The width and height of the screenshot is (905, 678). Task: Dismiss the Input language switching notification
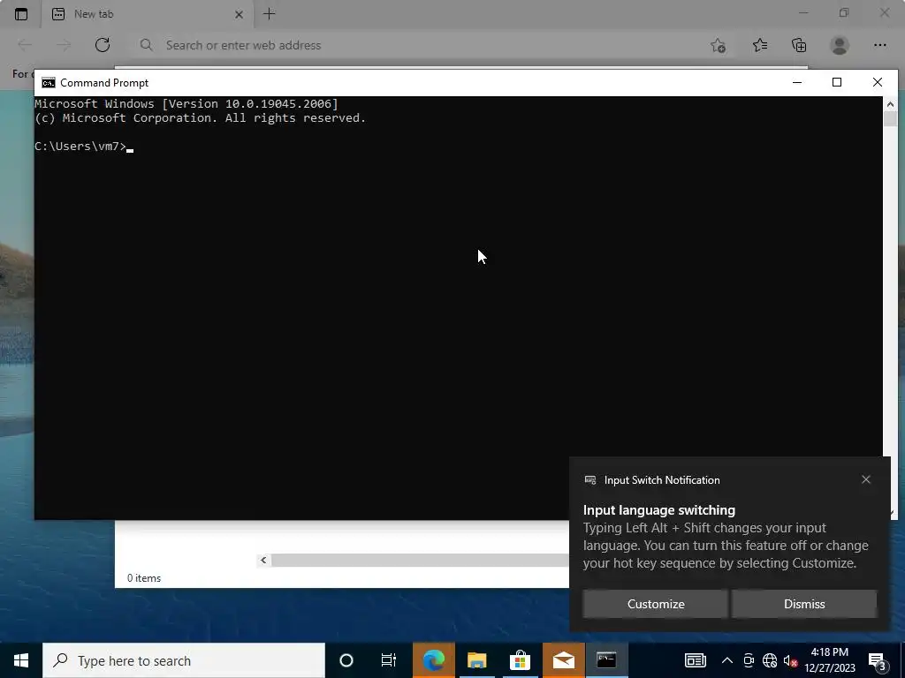tap(804, 604)
